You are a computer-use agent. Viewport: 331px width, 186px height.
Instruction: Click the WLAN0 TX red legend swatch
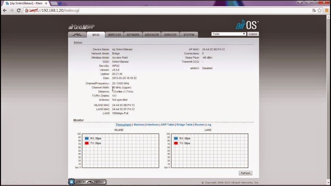[87, 143]
